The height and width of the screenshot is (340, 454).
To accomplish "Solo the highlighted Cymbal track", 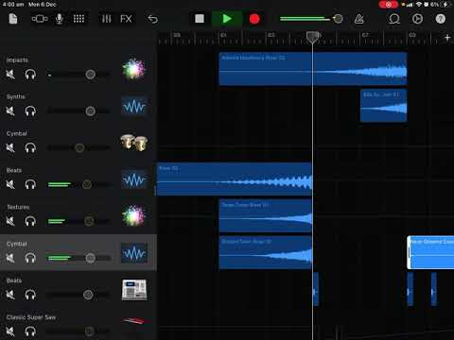I will (30, 258).
